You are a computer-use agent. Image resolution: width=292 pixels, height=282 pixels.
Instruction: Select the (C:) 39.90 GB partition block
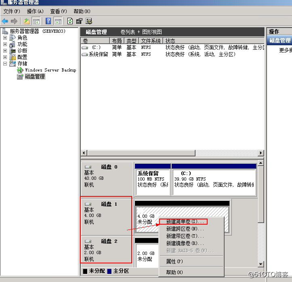pos(214,179)
